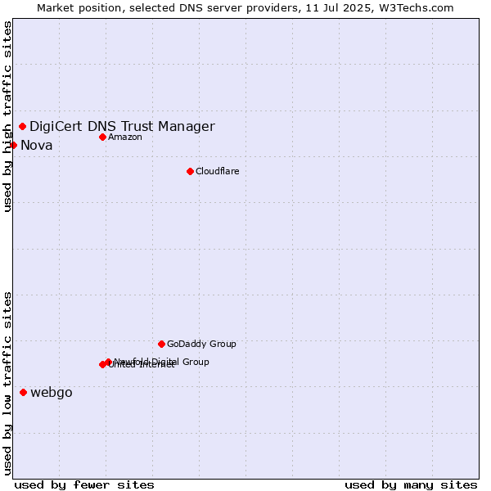Click the Amazon data point marker
The width and height of the screenshot is (491, 491).
[103, 137]
